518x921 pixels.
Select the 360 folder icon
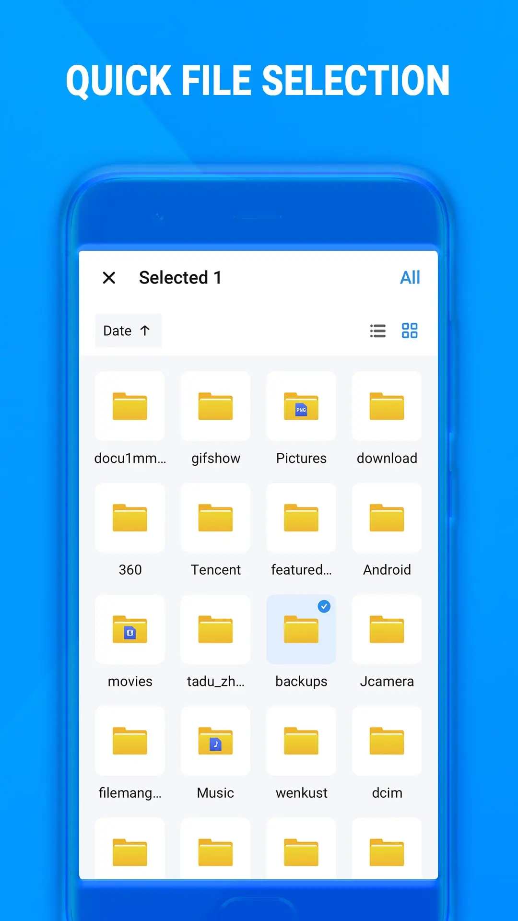[130, 518]
